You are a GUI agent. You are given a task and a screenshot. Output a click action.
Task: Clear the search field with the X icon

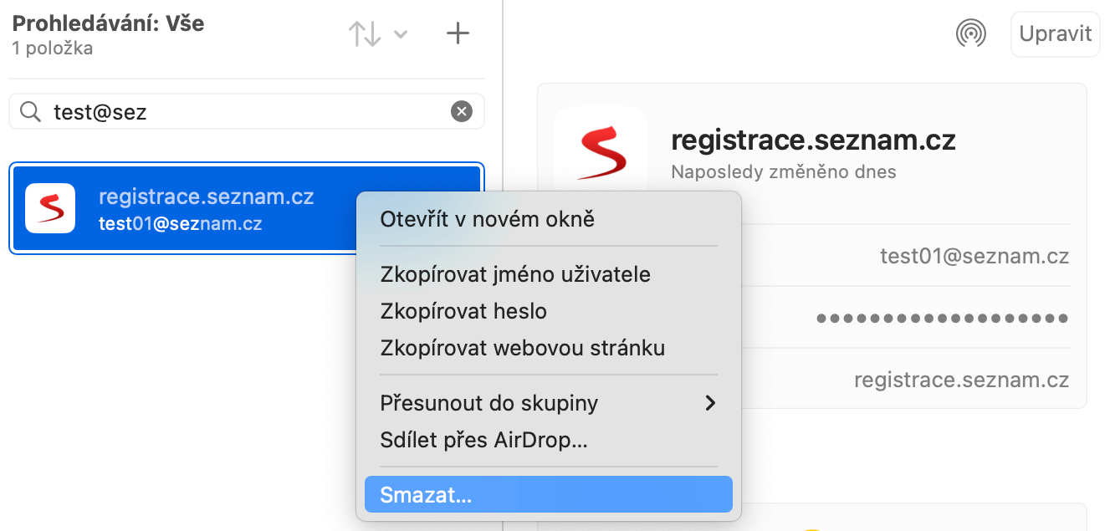pos(462,111)
